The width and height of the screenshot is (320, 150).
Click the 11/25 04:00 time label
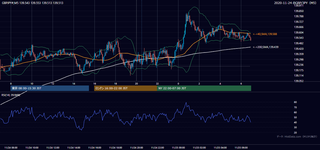pyautogui.click(x=220, y=148)
